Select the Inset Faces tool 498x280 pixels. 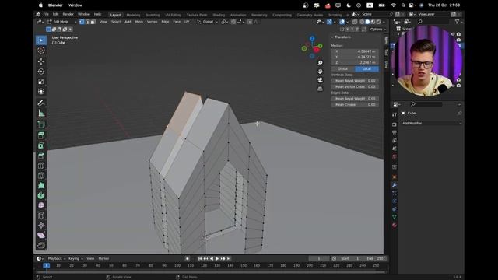tap(41, 145)
